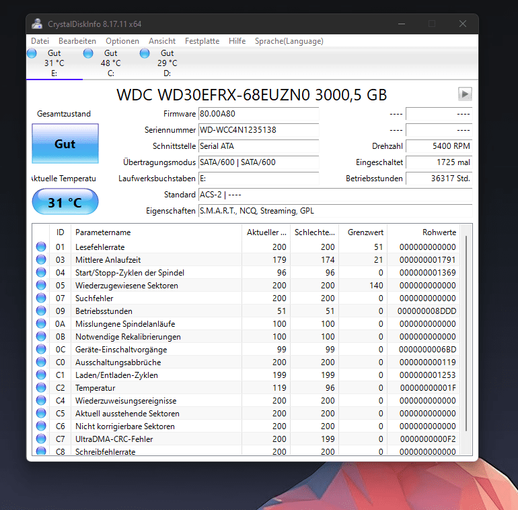Click raw value 000000008DDD
This screenshot has height=510, width=518.
point(427,311)
